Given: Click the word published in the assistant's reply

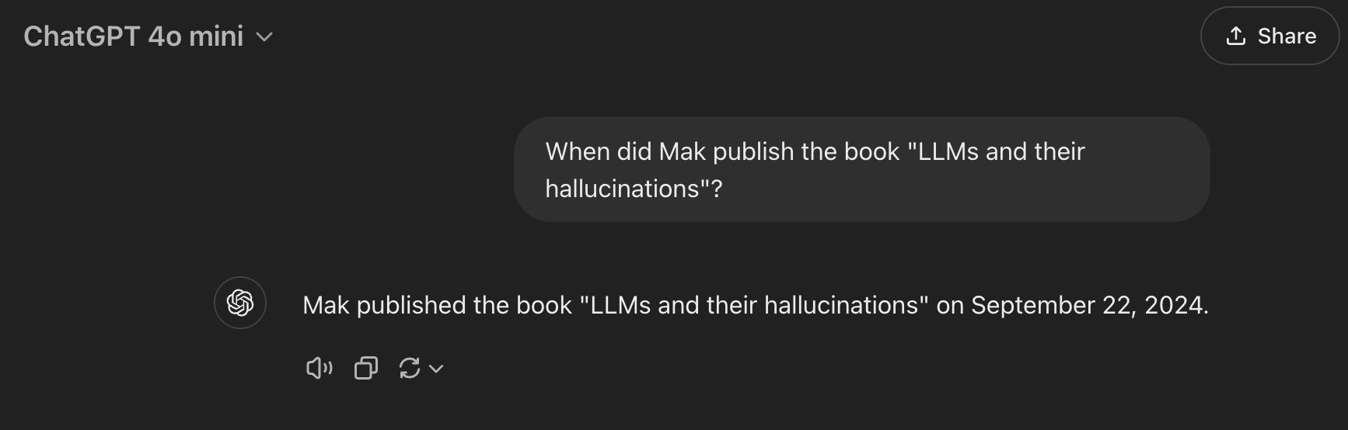Looking at the screenshot, I should click(411, 305).
